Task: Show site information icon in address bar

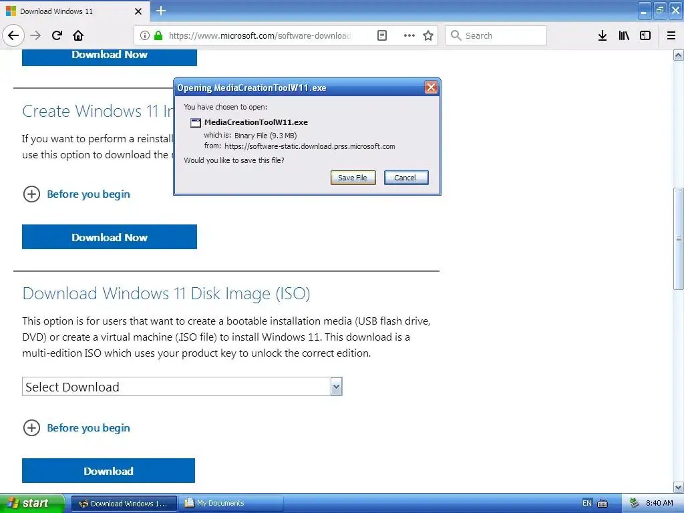Action: 145,35
